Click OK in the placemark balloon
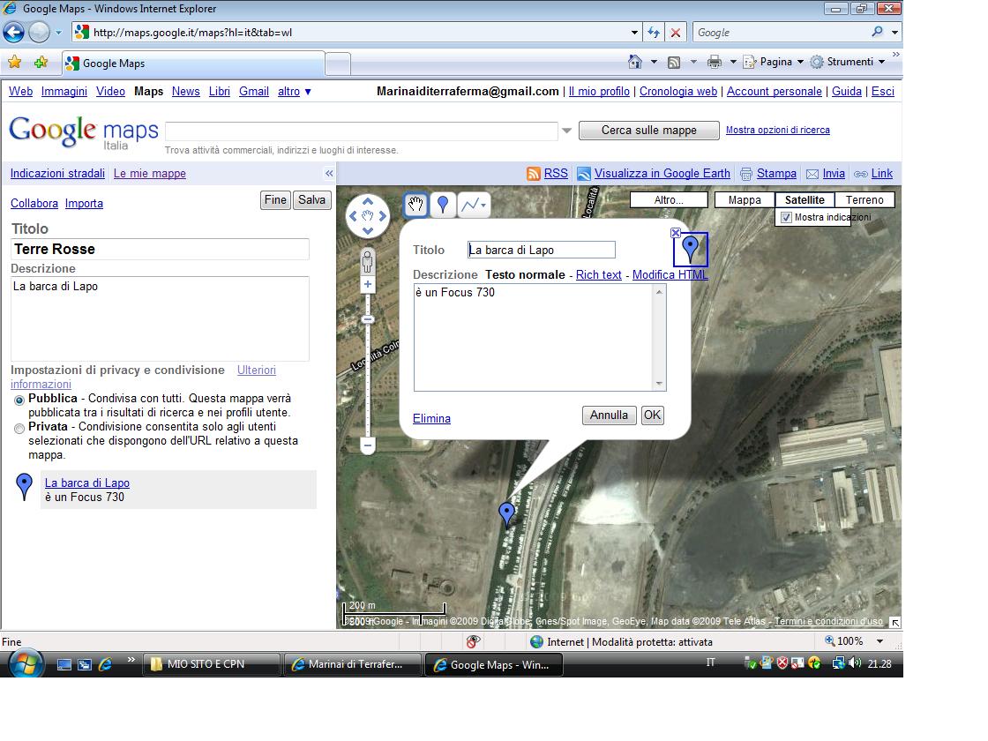The width and height of the screenshot is (988, 741). [652, 415]
